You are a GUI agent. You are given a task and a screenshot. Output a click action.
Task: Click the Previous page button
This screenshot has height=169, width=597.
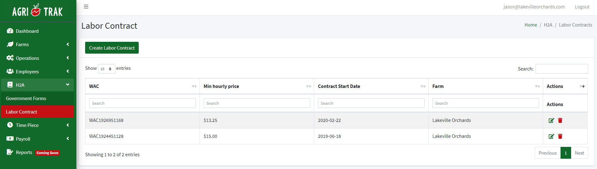pos(547,153)
